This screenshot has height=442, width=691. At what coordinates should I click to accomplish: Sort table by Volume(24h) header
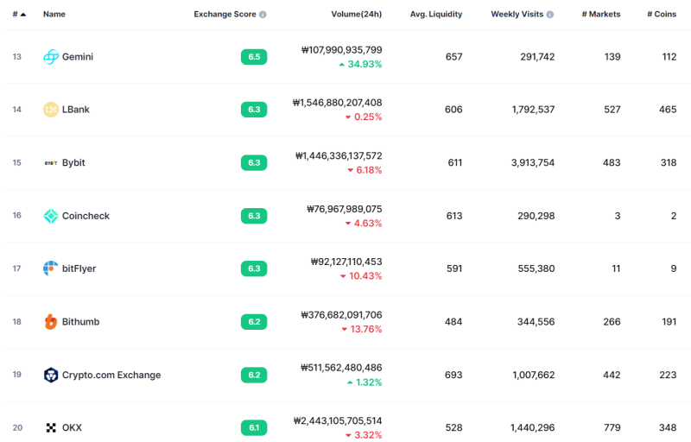coord(357,14)
